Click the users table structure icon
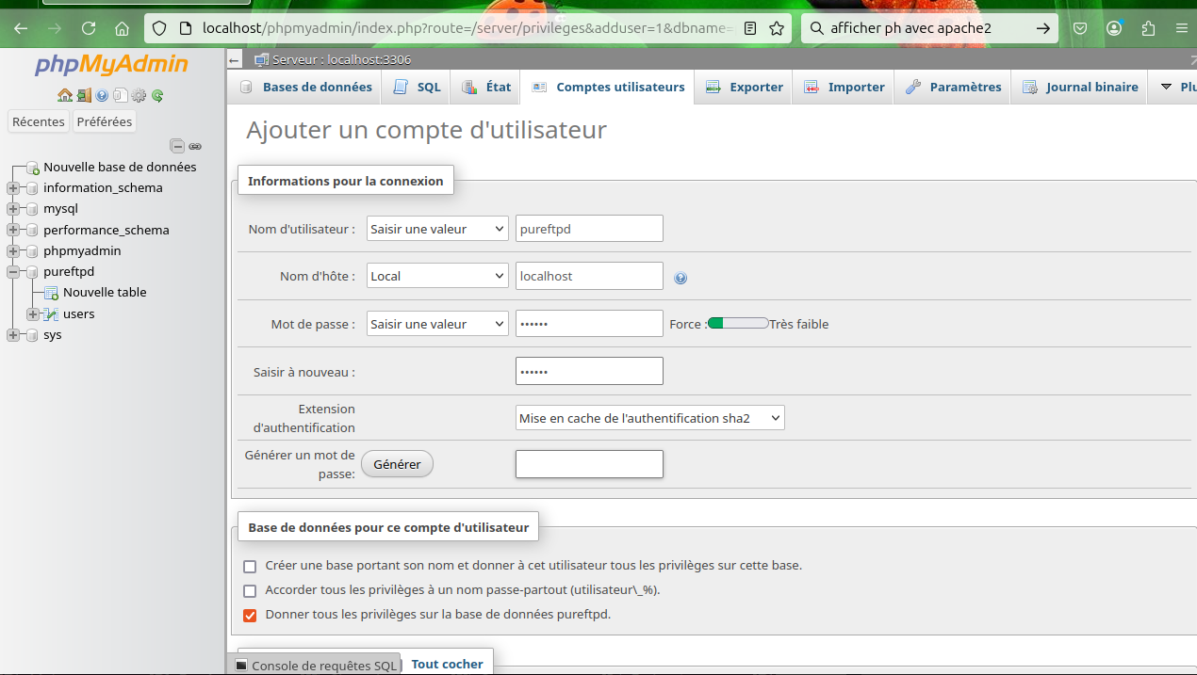The width and height of the screenshot is (1197, 675). click(52, 314)
